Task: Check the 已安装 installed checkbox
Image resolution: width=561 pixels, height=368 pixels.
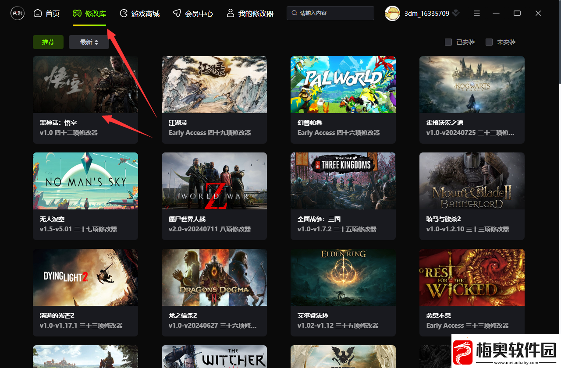Action: pos(448,42)
